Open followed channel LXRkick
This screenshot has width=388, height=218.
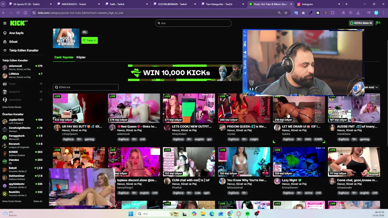click(22, 75)
